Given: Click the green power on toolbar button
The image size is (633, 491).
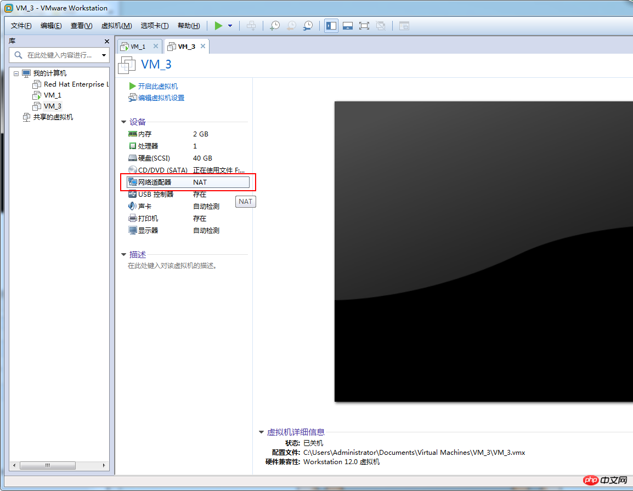Looking at the screenshot, I should (218, 26).
